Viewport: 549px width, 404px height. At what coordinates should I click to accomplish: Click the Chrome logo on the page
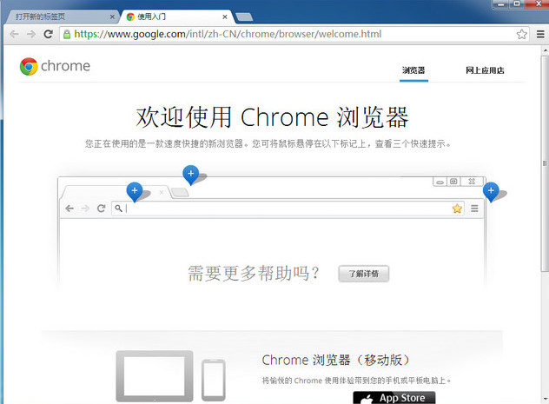(29, 67)
